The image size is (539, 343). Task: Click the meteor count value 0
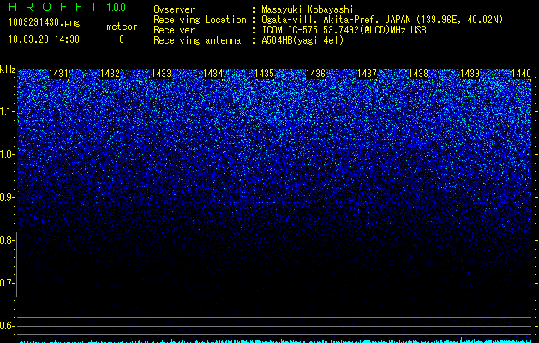(122, 39)
